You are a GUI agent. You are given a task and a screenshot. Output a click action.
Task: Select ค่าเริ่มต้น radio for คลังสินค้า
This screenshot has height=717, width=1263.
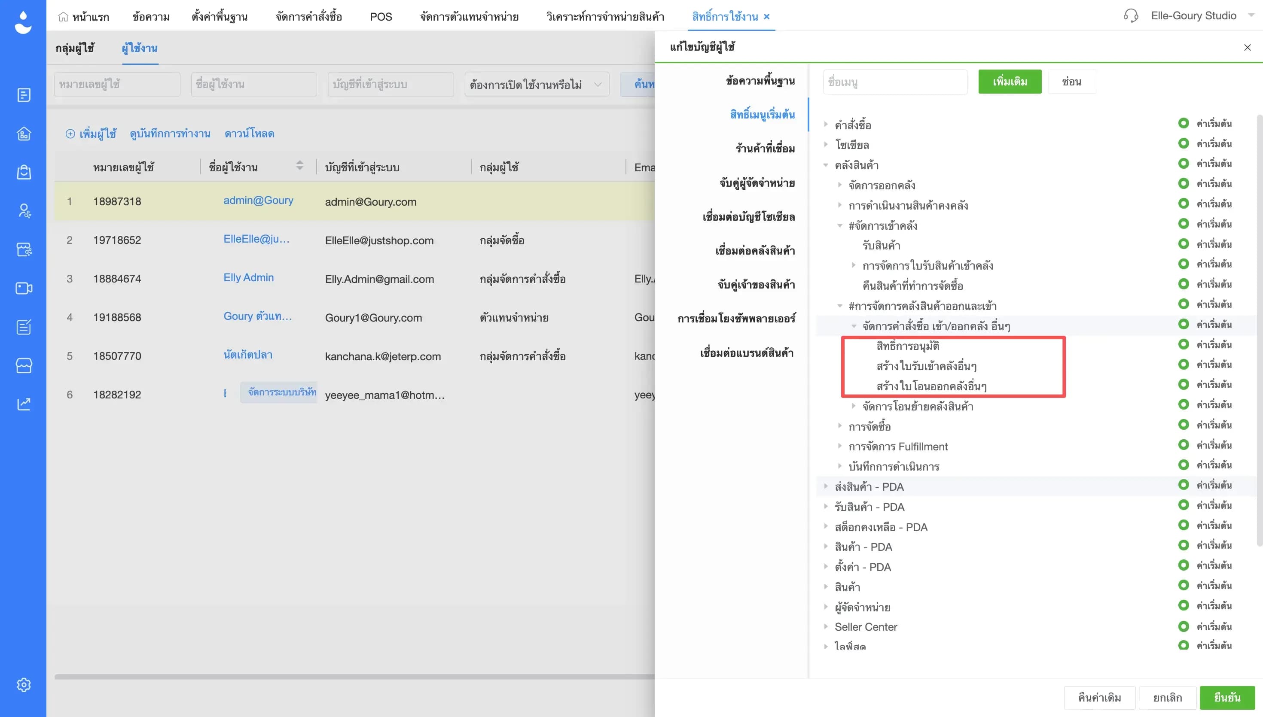click(x=1183, y=163)
